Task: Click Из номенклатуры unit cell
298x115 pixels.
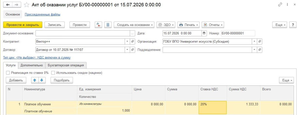Action: click(x=104, y=104)
